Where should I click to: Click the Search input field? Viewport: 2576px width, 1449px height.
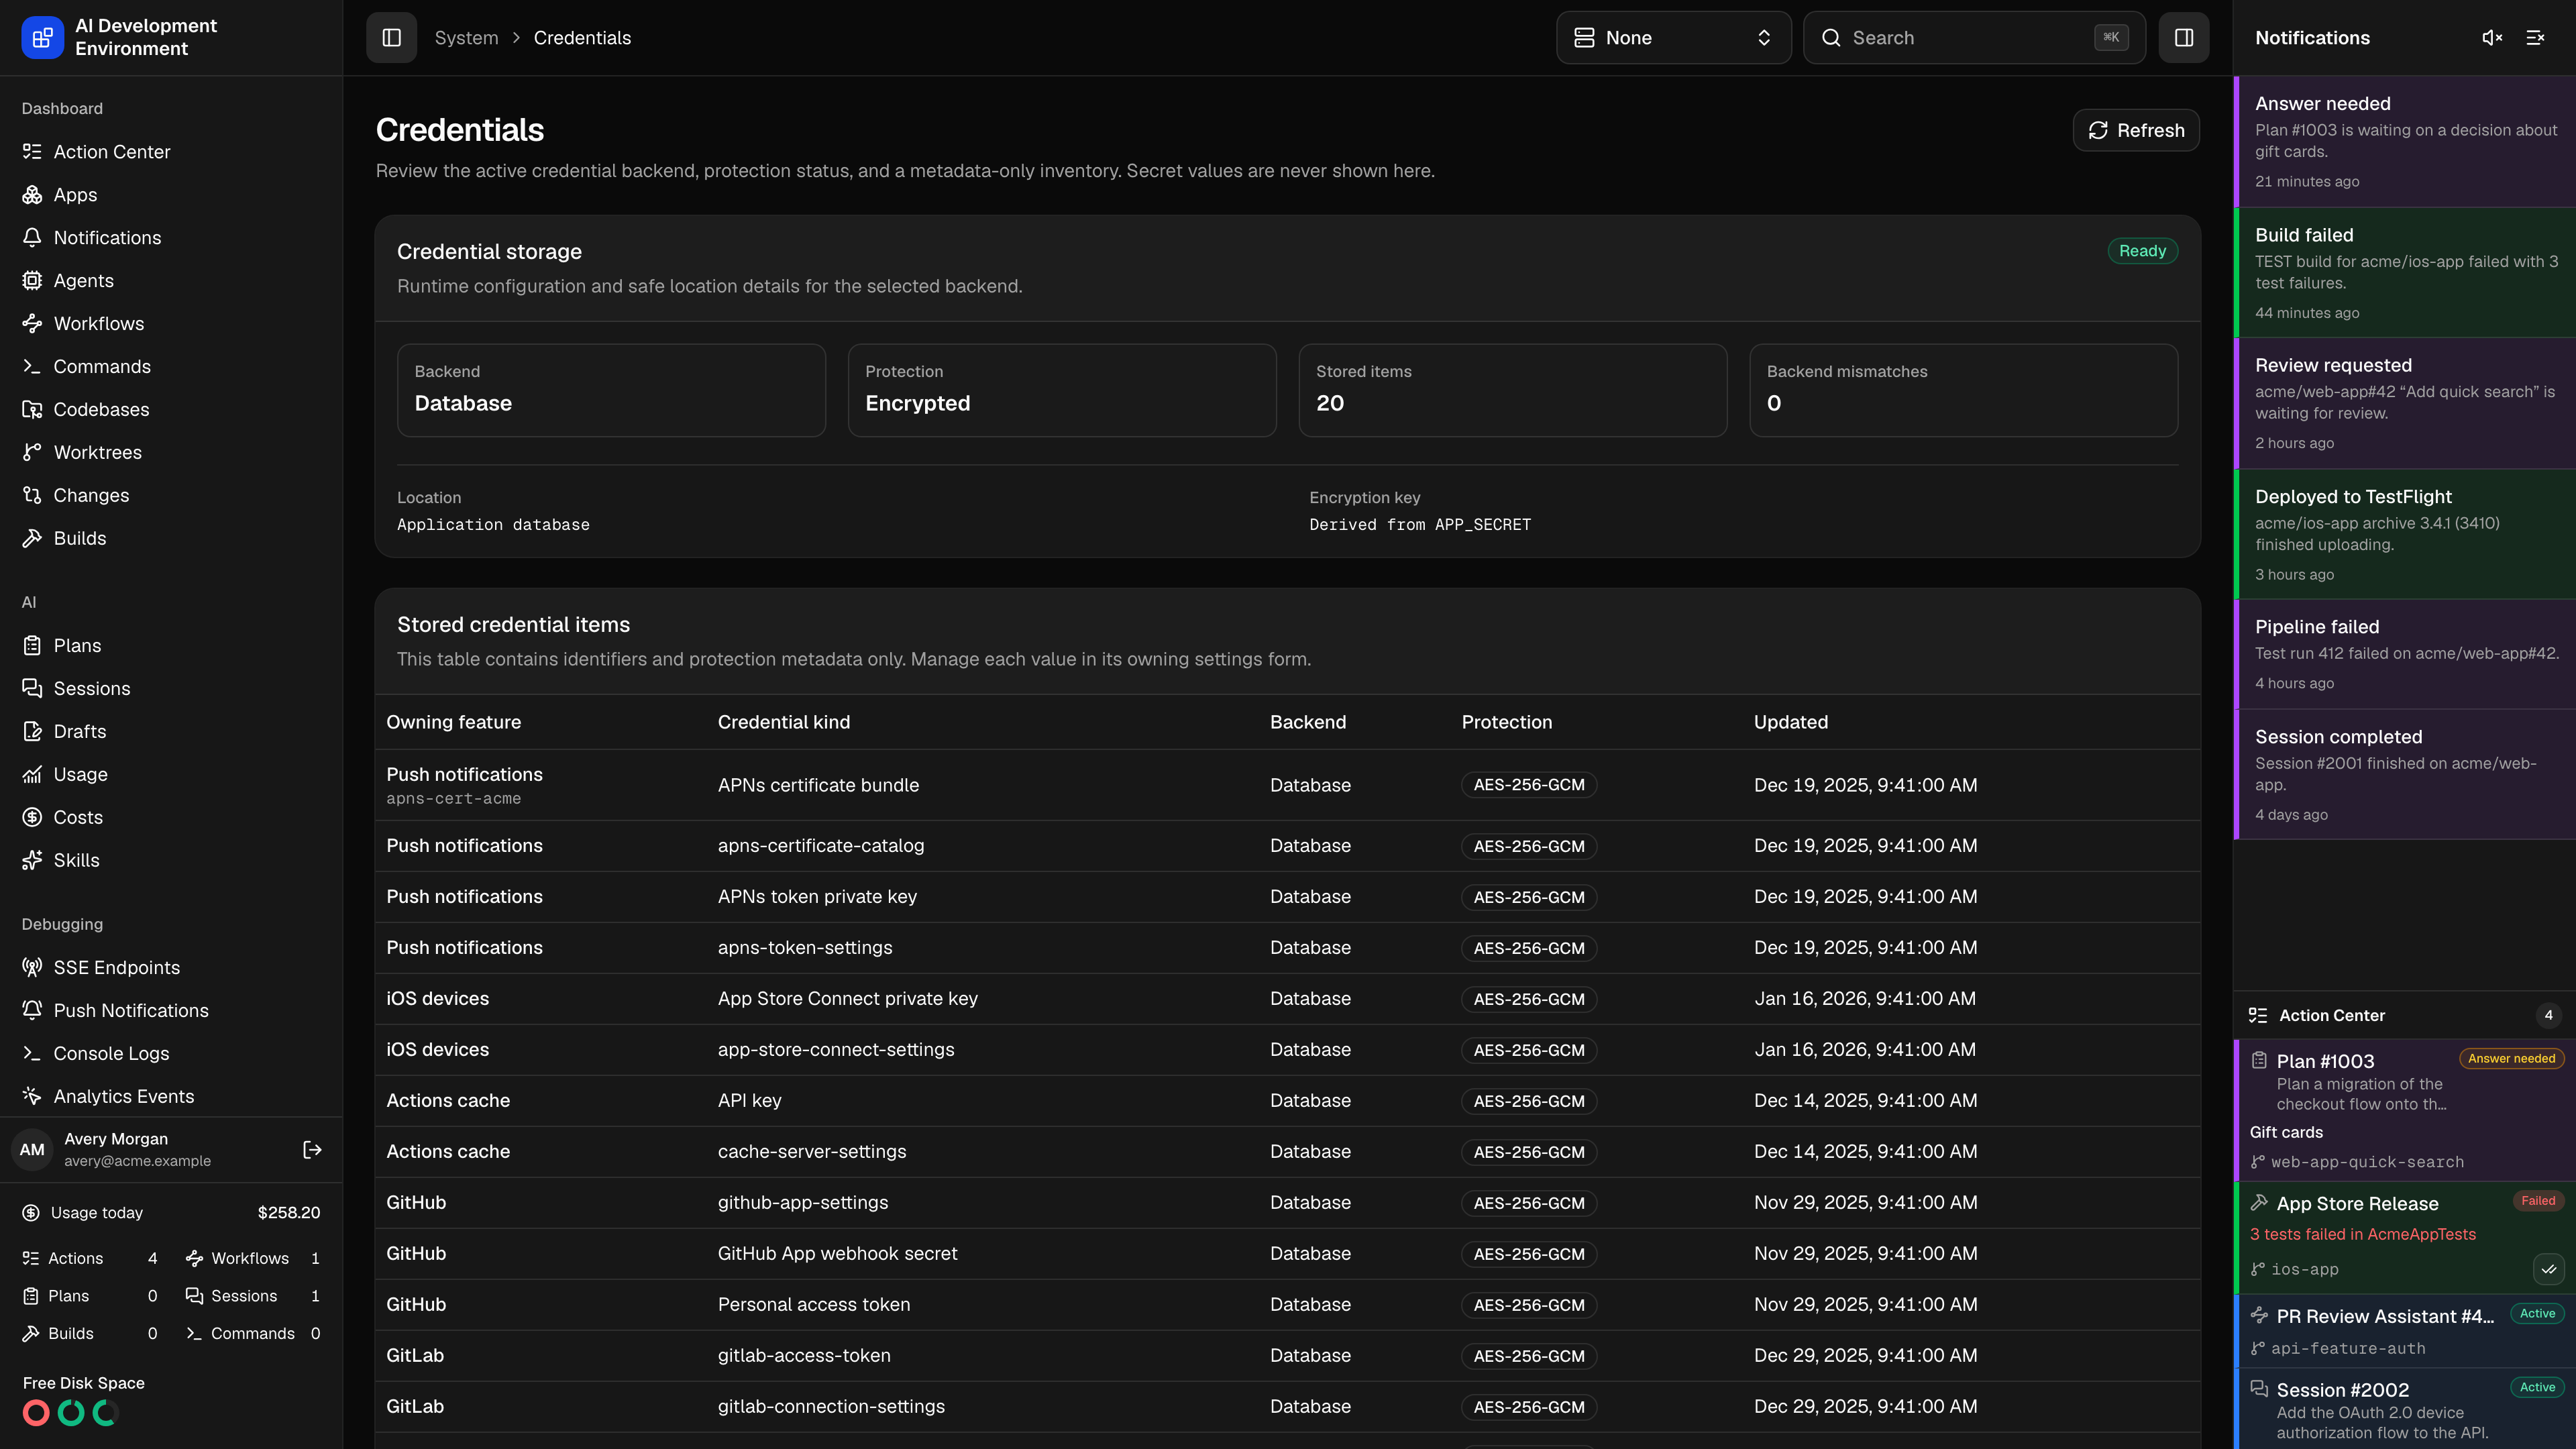click(x=1974, y=38)
